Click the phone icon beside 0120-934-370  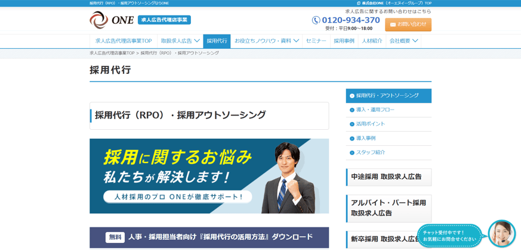coord(316,20)
